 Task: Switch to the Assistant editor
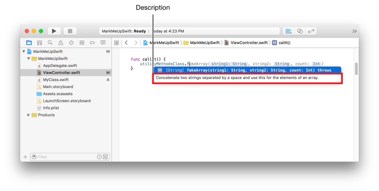(x=300, y=31)
